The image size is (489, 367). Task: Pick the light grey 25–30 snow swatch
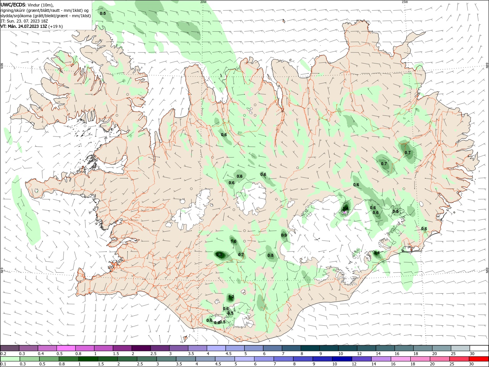[460, 348]
